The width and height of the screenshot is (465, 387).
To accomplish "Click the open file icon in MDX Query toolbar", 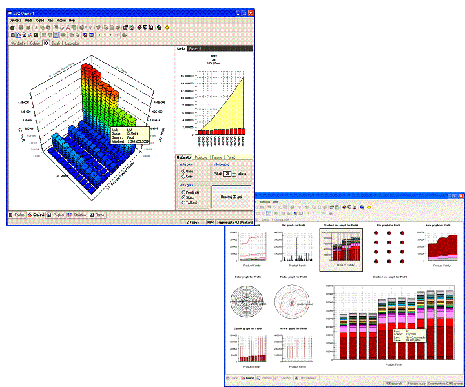I will pos(12,28).
